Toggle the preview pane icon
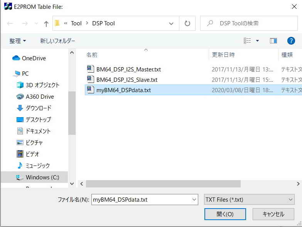302x227 pixels. pyautogui.click(x=273, y=41)
